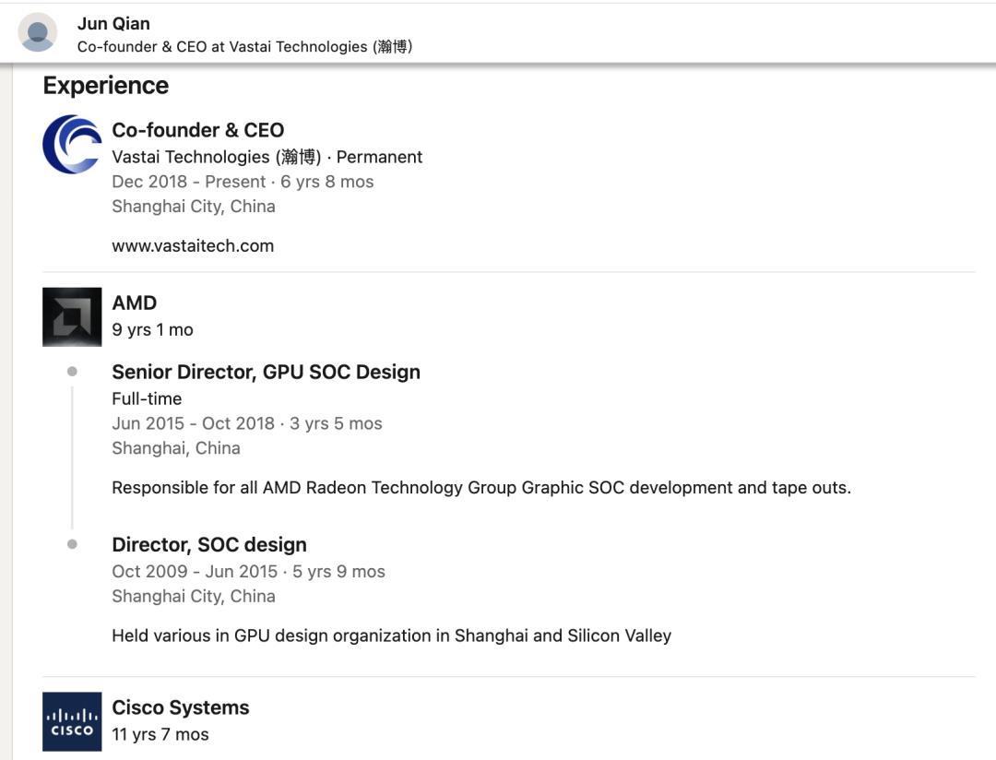Image resolution: width=996 pixels, height=760 pixels.
Task: Click the AMD company logo
Action: pyautogui.click(x=72, y=316)
